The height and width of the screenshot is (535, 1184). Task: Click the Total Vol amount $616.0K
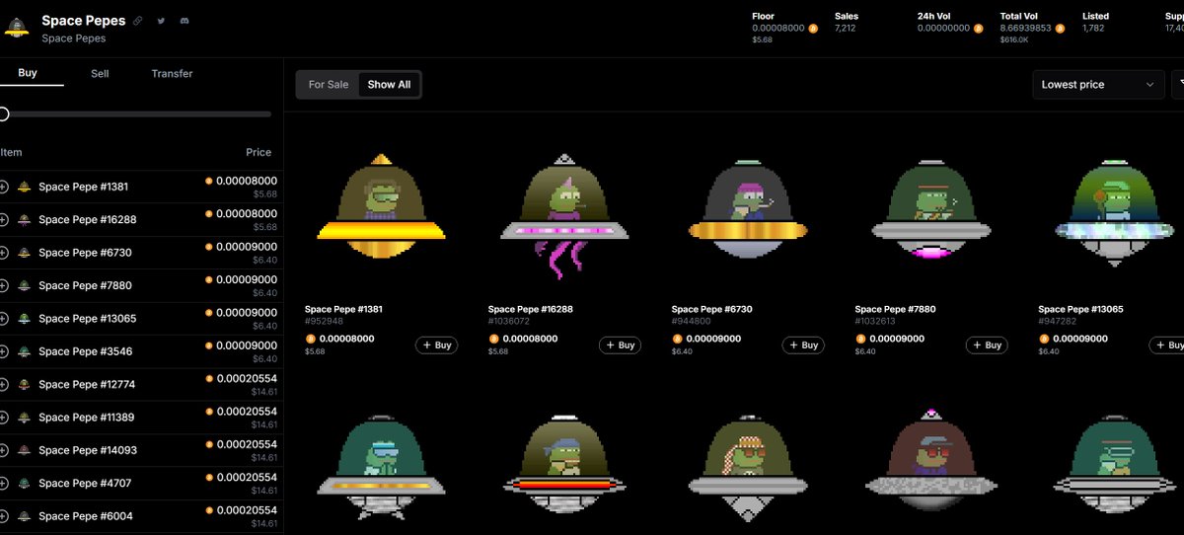tap(1014, 39)
